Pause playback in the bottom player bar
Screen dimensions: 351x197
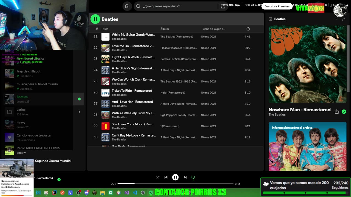(175, 177)
